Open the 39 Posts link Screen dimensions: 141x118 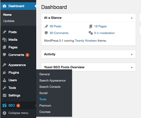pos(55,26)
